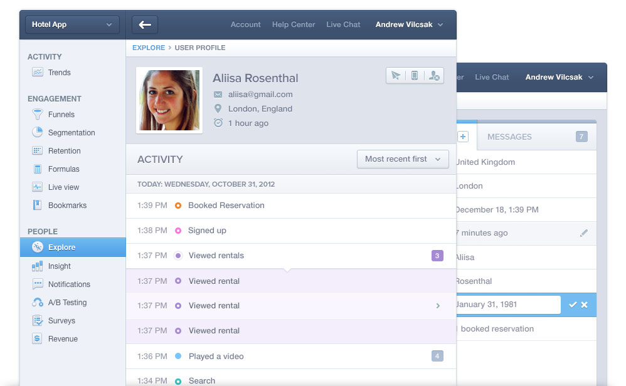Click the back arrow button
This screenshot has width=626, height=386.
point(145,24)
